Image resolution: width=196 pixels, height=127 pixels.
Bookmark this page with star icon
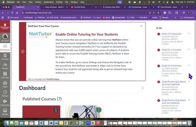(x=158, y=13)
